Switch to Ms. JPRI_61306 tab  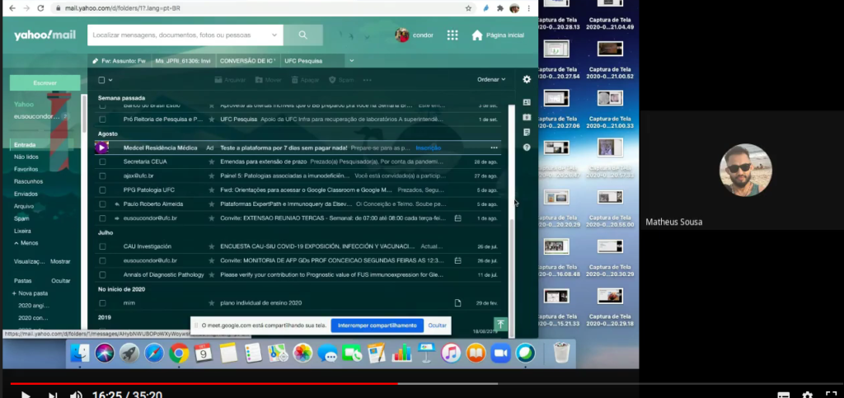click(x=183, y=61)
